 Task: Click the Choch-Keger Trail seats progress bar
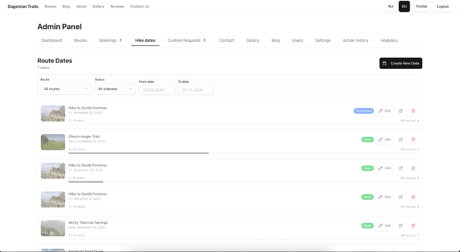click(x=138, y=153)
